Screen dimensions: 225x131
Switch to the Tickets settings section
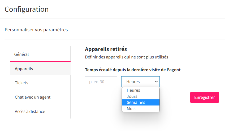(x=40, y=83)
